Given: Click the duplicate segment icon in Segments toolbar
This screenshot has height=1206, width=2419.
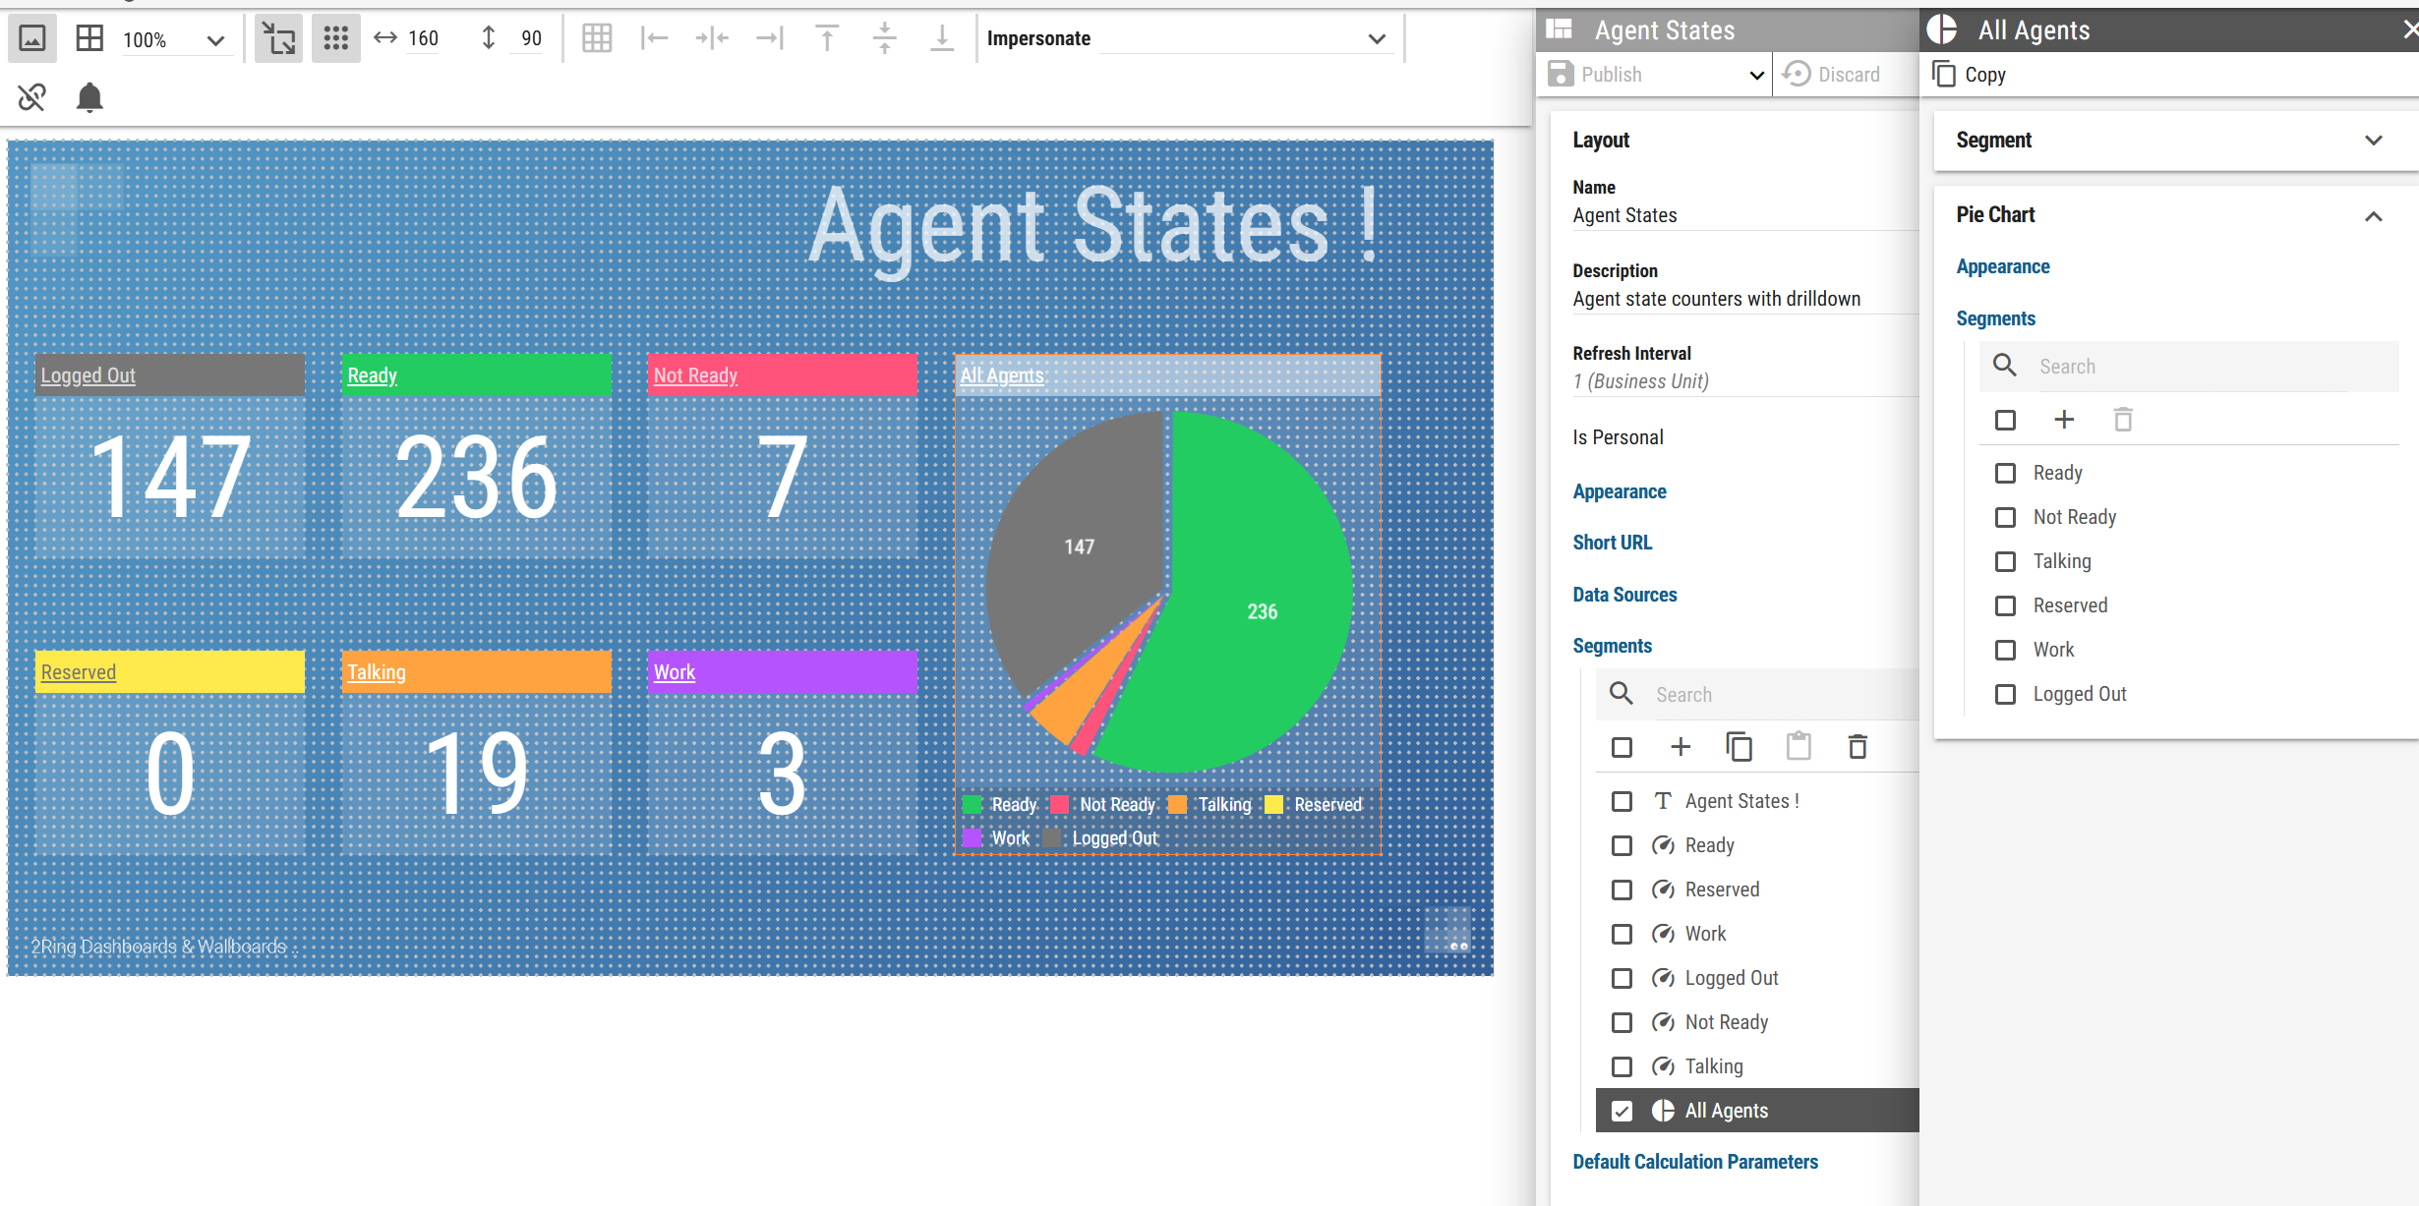Looking at the screenshot, I should click(1740, 747).
